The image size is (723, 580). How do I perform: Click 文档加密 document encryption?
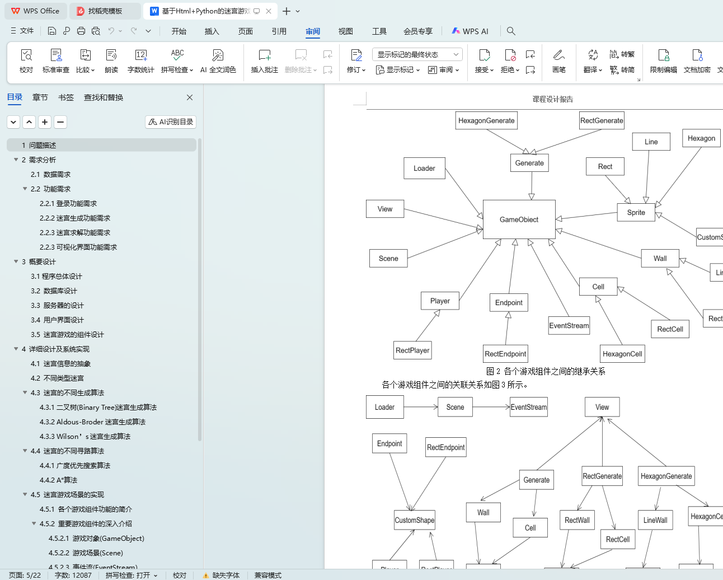click(x=697, y=60)
